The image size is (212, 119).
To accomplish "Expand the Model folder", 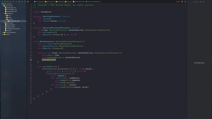I will tap(6, 17).
